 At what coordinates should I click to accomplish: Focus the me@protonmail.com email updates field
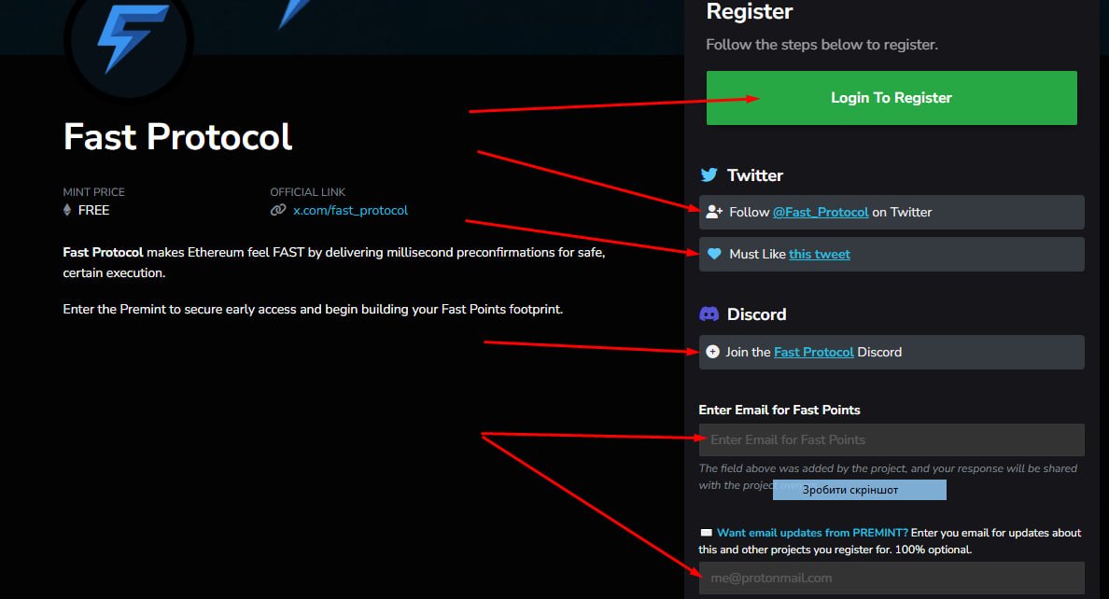pos(891,578)
